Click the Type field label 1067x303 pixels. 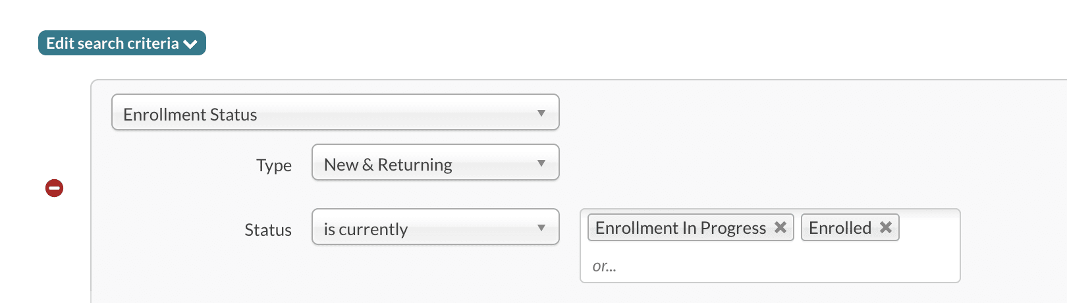274,165
